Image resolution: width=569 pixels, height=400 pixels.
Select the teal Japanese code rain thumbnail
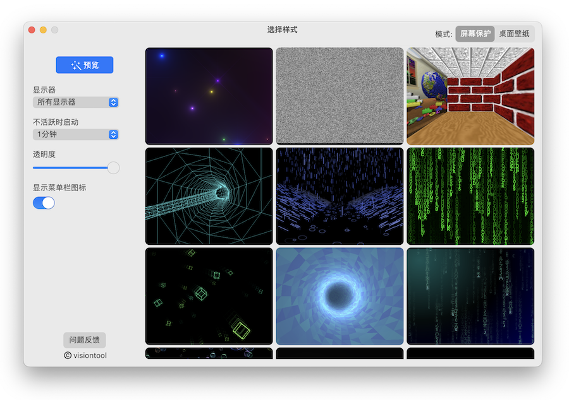[x=470, y=296]
